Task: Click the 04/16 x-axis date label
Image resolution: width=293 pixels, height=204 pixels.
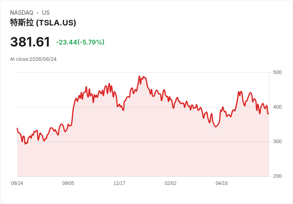Action: [222, 183]
